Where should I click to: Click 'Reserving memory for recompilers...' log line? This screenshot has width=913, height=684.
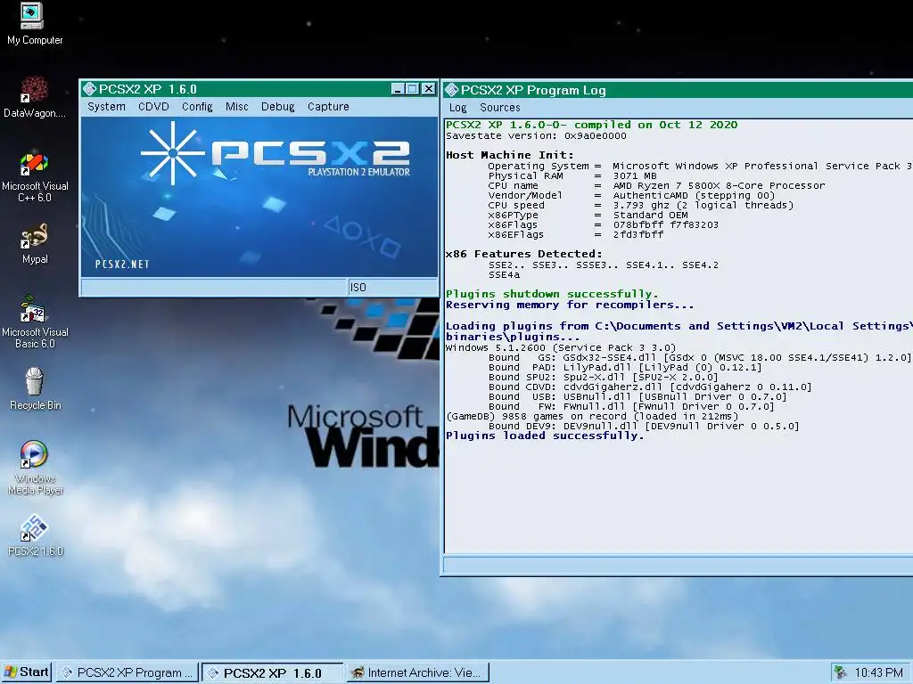(570, 305)
